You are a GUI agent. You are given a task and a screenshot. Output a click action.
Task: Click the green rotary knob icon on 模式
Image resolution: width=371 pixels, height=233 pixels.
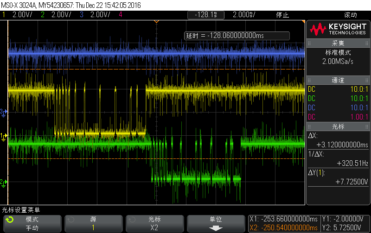click(x=10, y=220)
